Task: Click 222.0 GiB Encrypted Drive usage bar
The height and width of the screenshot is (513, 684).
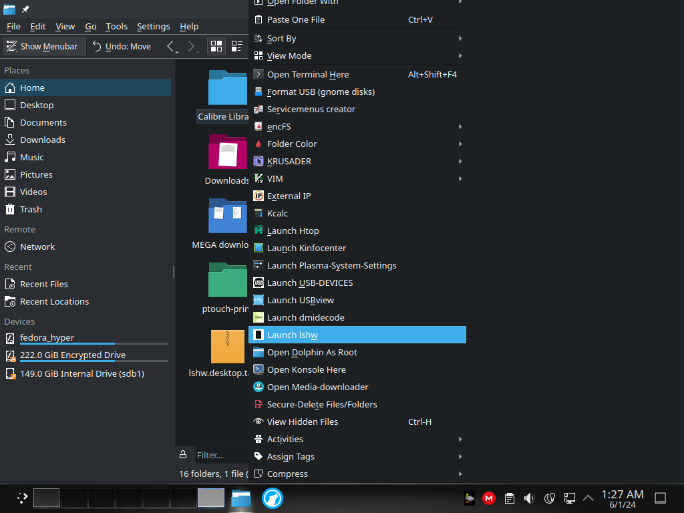Action: pyautogui.click(x=94, y=361)
